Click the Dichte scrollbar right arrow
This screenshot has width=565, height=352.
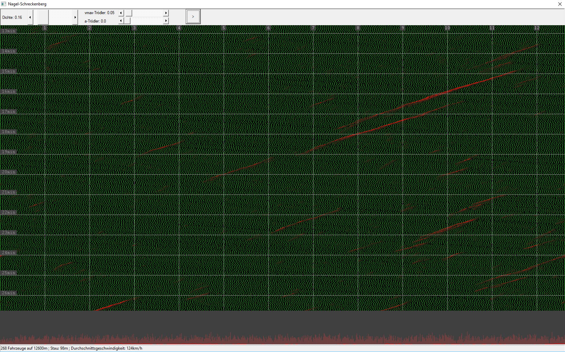point(75,17)
